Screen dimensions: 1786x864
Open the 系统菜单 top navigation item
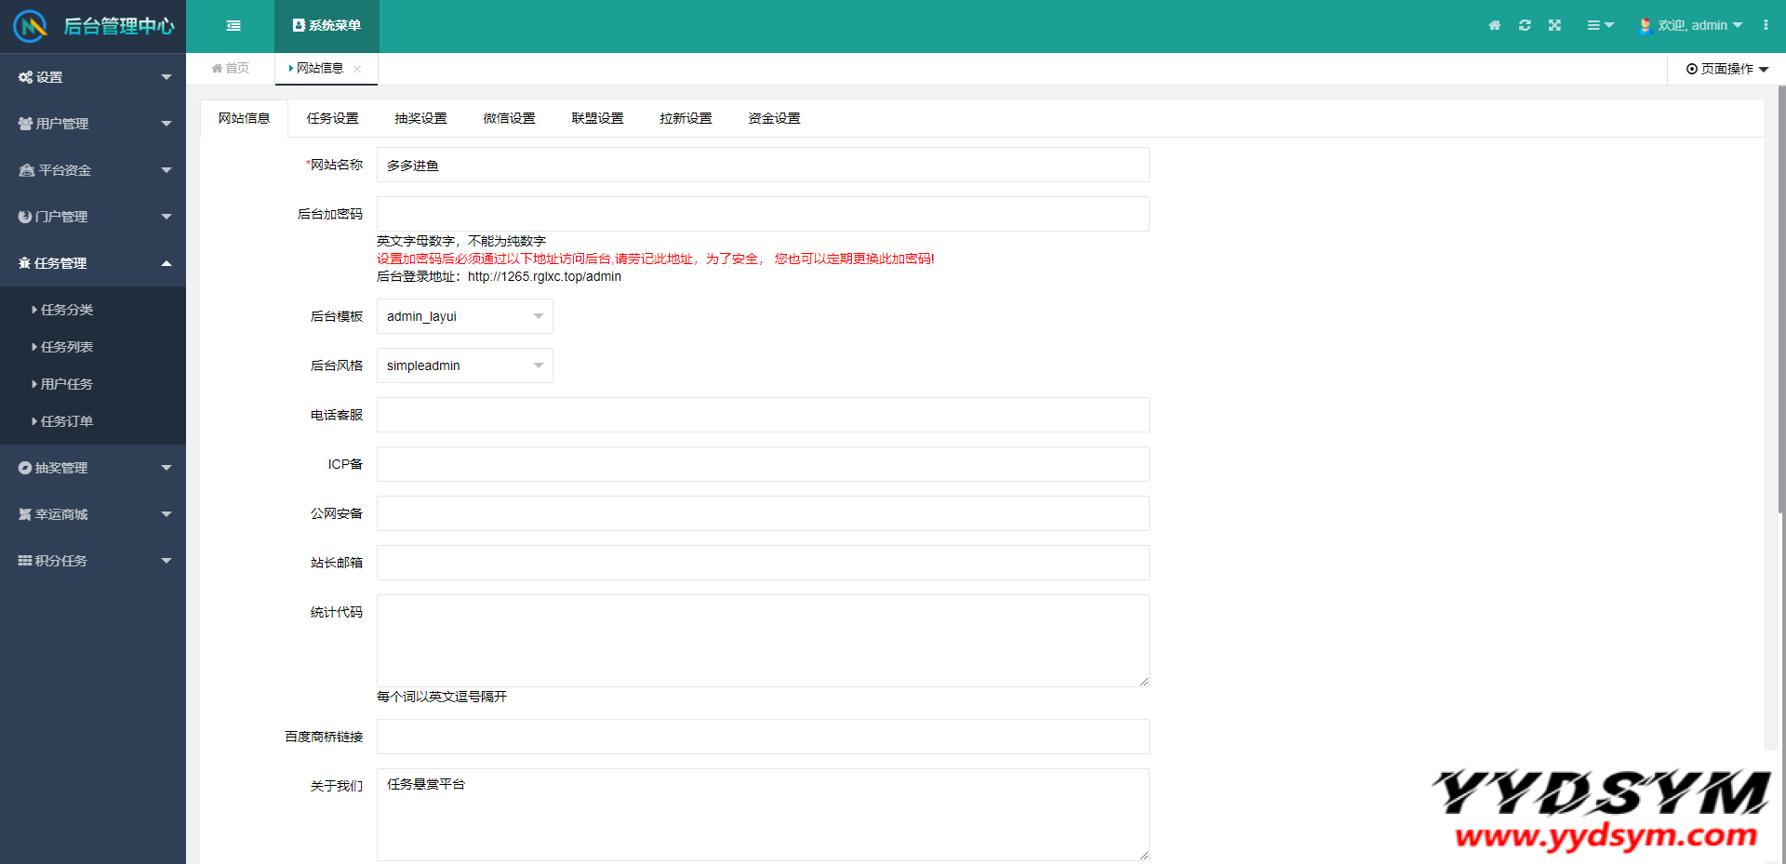(x=327, y=26)
